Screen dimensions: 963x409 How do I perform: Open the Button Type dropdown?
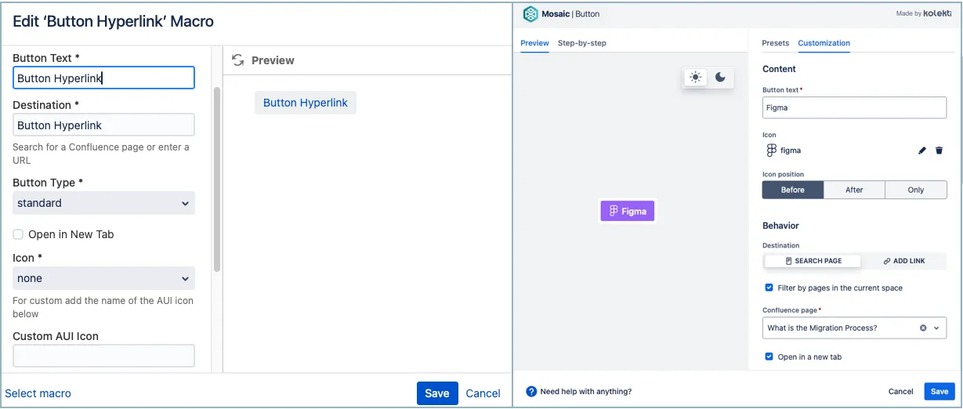coord(103,203)
